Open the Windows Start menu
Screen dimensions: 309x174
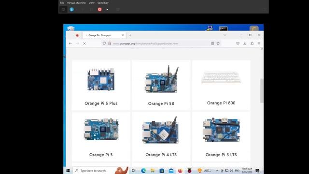tap(68, 171)
